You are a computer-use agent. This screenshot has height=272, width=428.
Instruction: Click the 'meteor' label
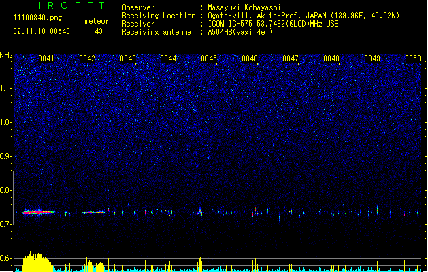(97, 21)
